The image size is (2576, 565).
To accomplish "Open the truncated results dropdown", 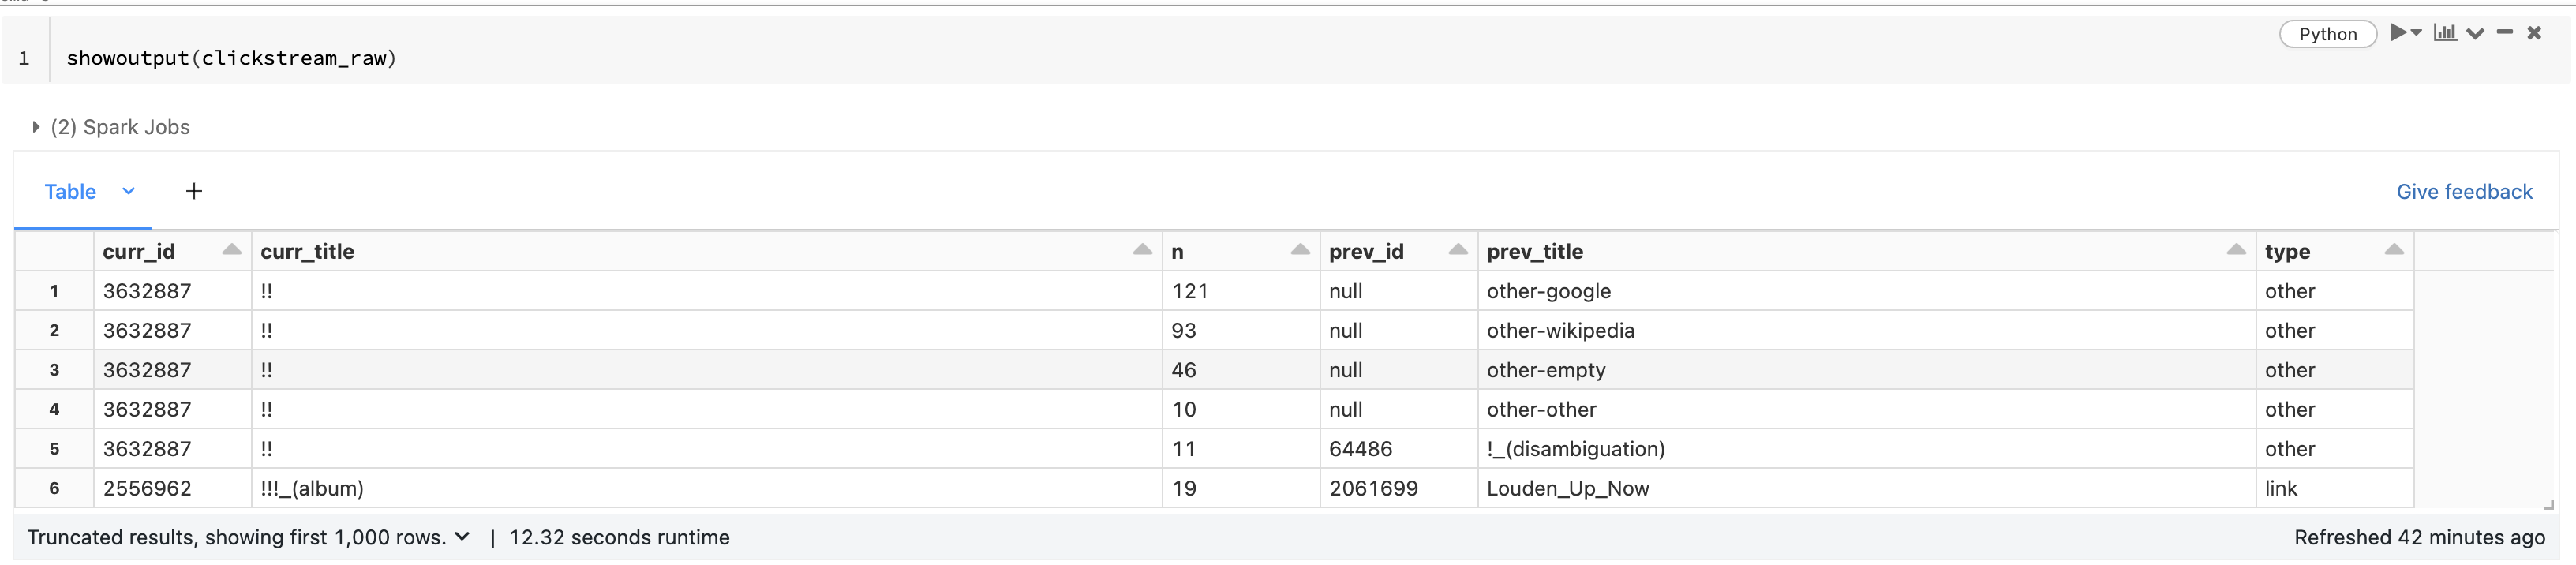I will [x=462, y=537].
